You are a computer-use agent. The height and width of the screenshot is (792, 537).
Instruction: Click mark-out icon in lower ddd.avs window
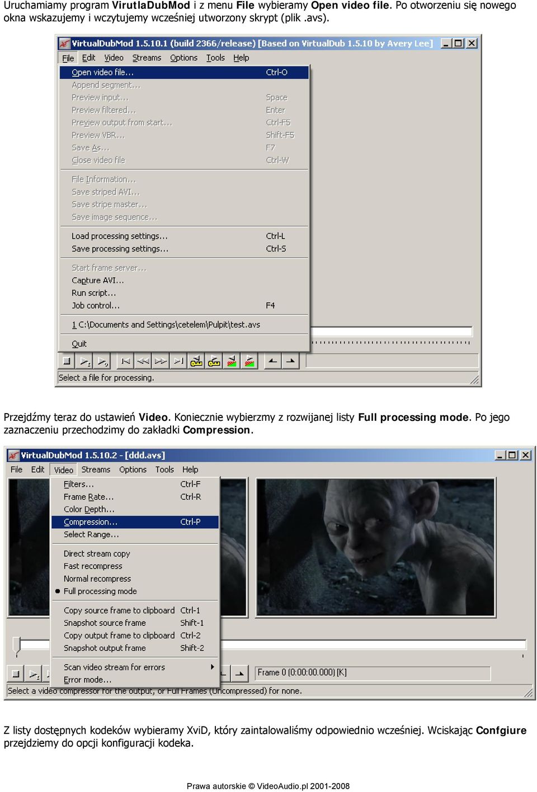[240, 674]
